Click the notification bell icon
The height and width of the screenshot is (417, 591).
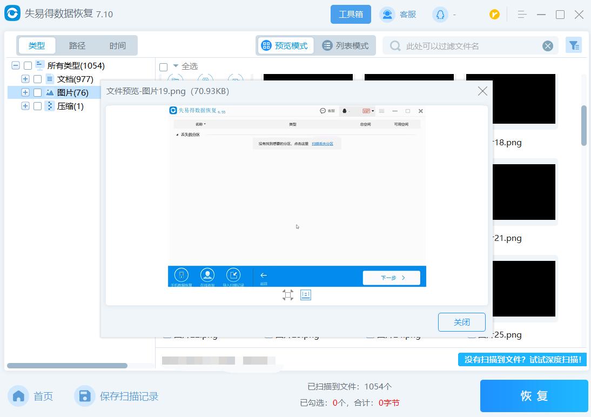439,15
